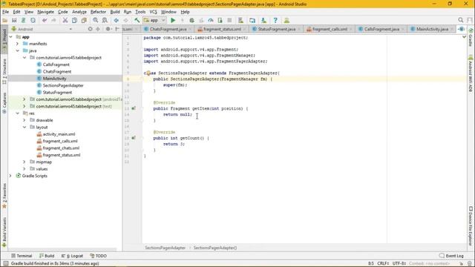Select activity_main.xml in layout folder

pyautogui.click(x=59, y=134)
